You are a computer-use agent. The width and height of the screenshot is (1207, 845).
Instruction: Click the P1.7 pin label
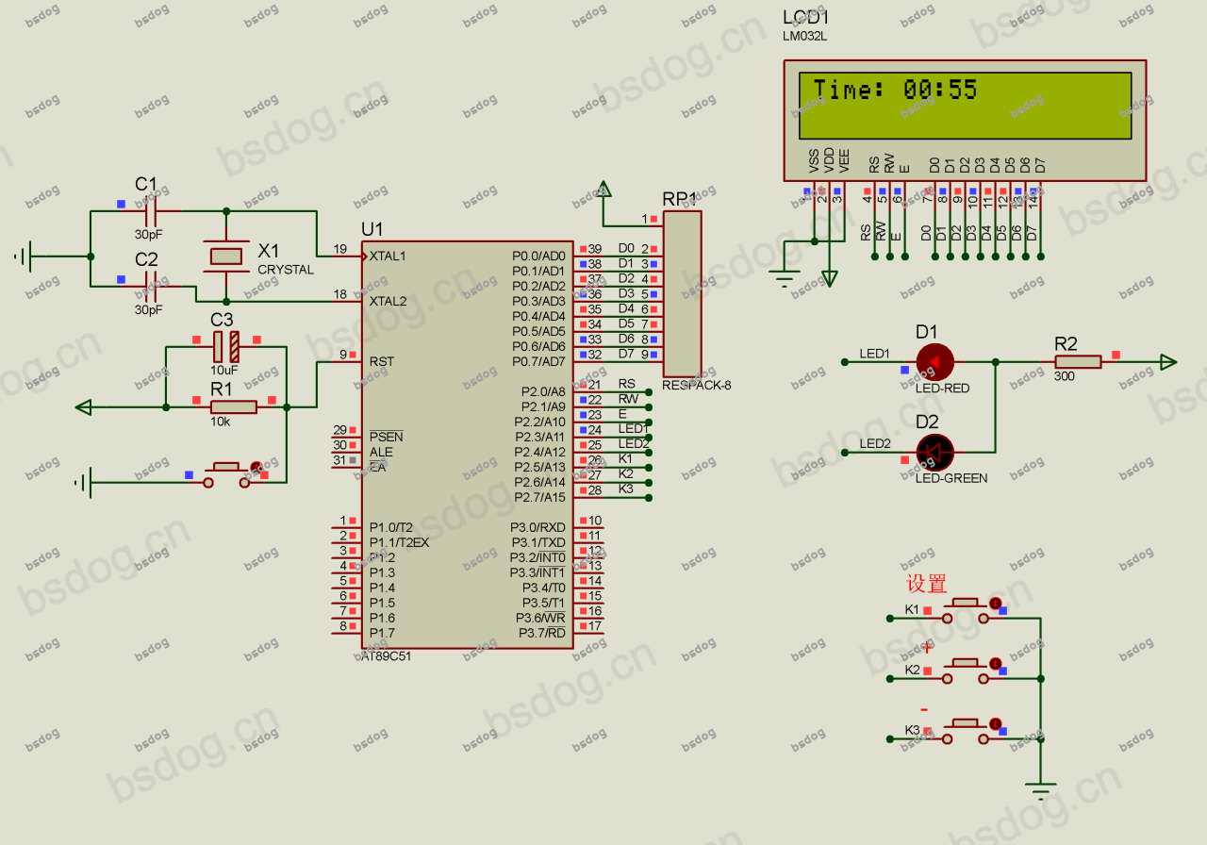[382, 633]
